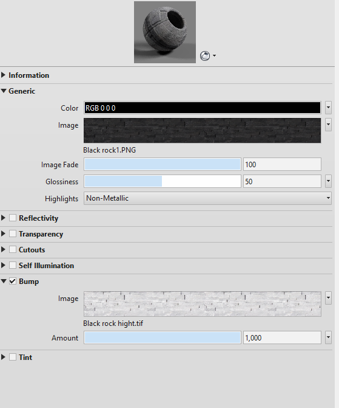Click the Black rock hight.tif bump image preview

pos(202,304)
